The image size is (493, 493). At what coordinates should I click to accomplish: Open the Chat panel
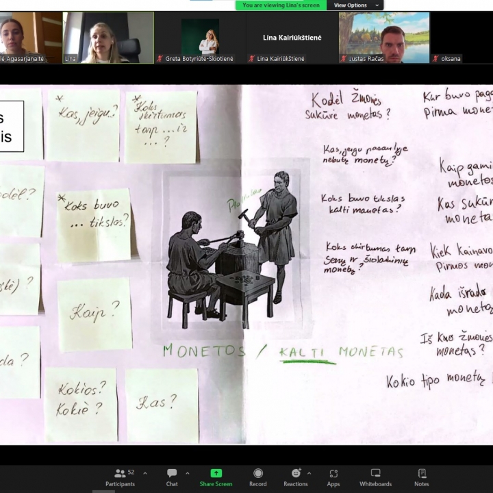coord(172,477)
